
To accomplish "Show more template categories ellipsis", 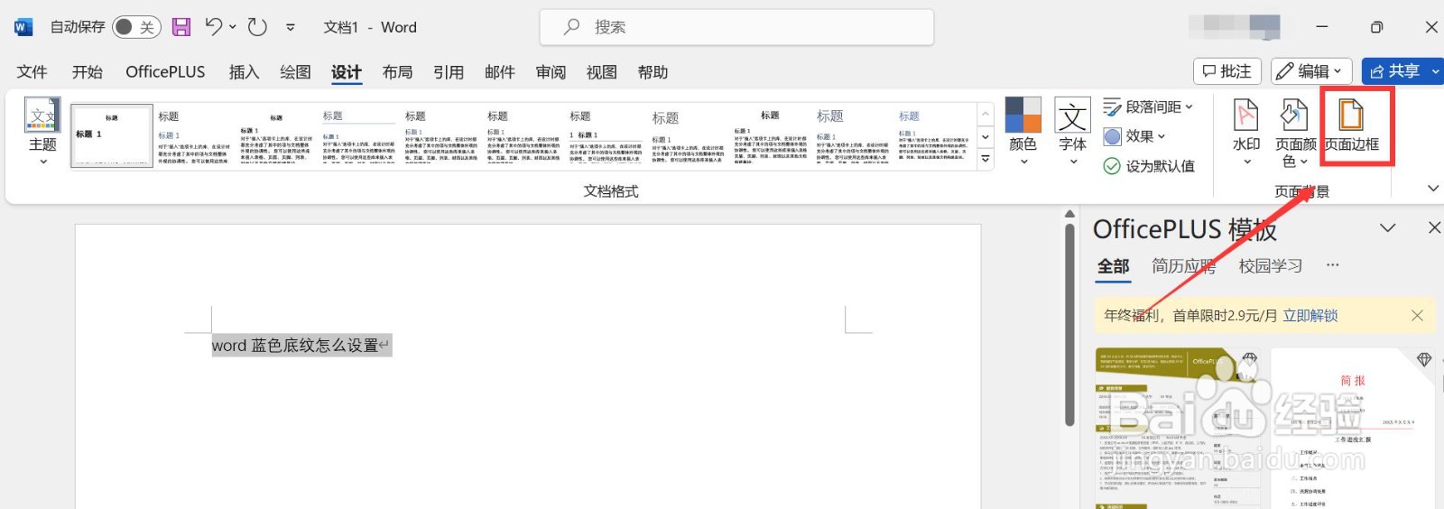I will point(1333,265).
